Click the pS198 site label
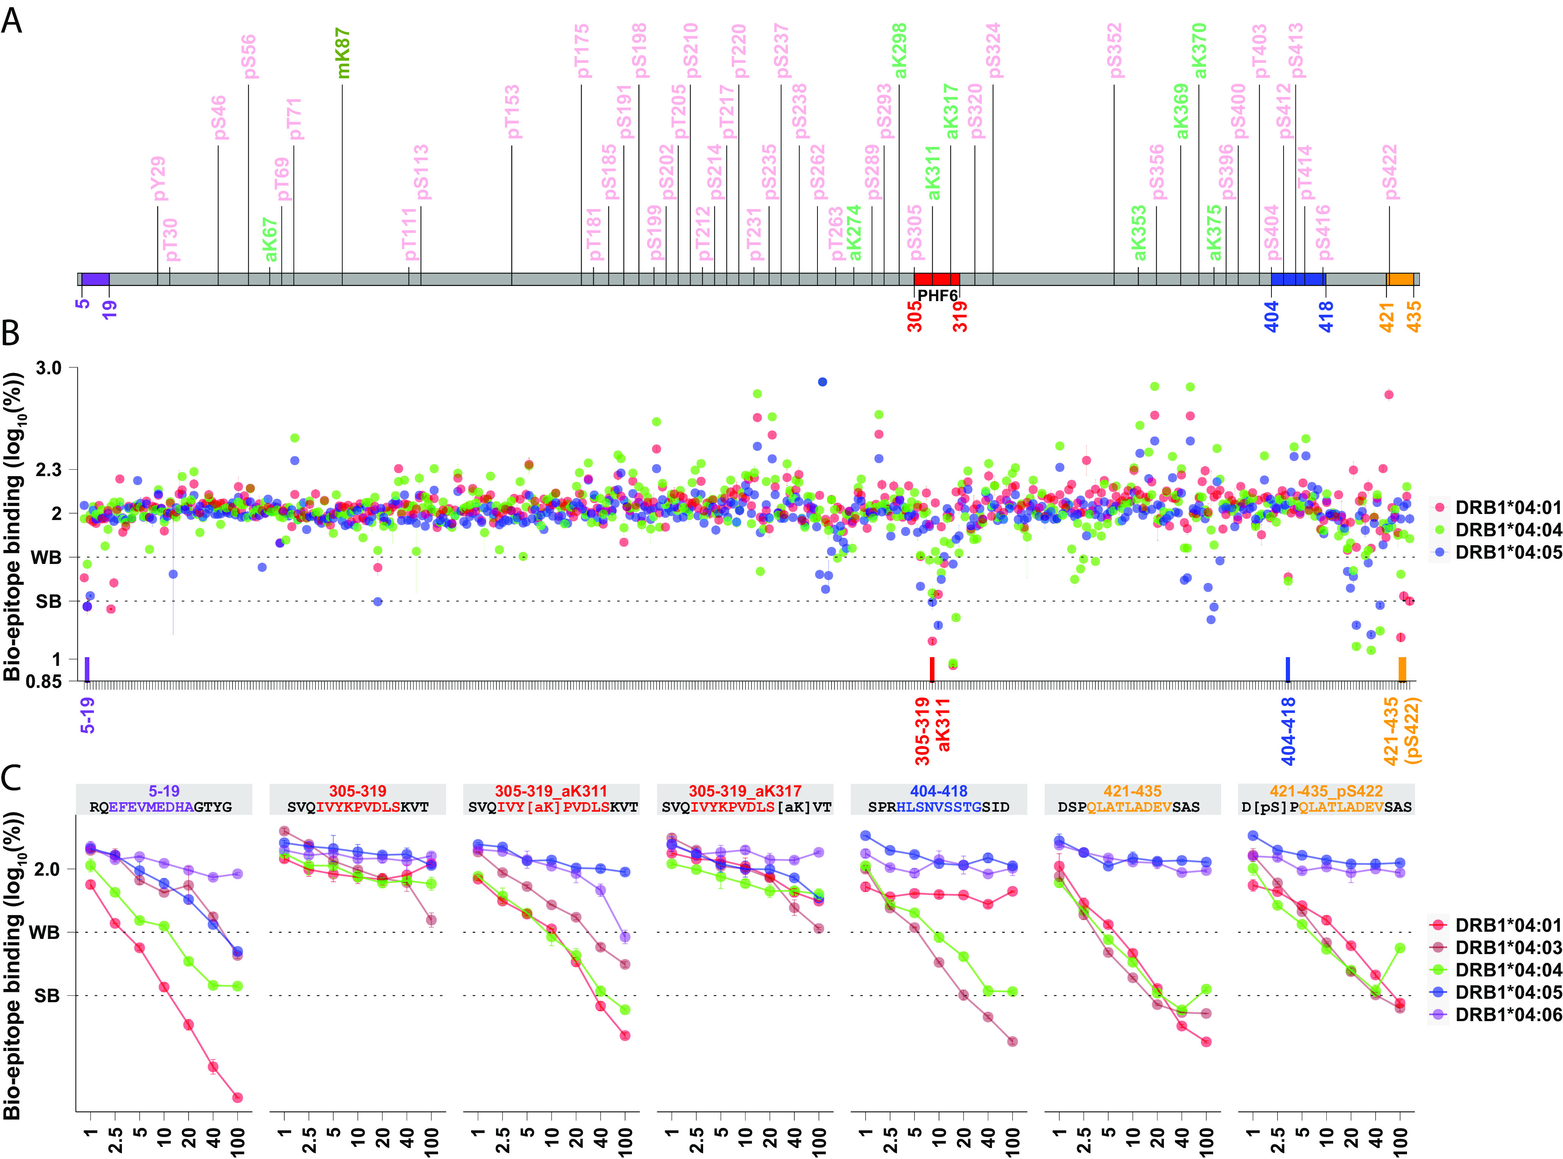 [x=639, y=51]
